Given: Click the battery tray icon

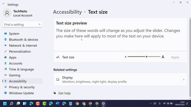Looking at the screenshot, I should [172, 103].
